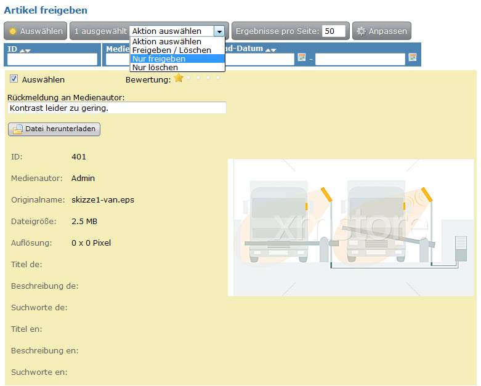Click the sun icon on Auswählen button
The height and width of the screenshot is (386, 481).
13,31
